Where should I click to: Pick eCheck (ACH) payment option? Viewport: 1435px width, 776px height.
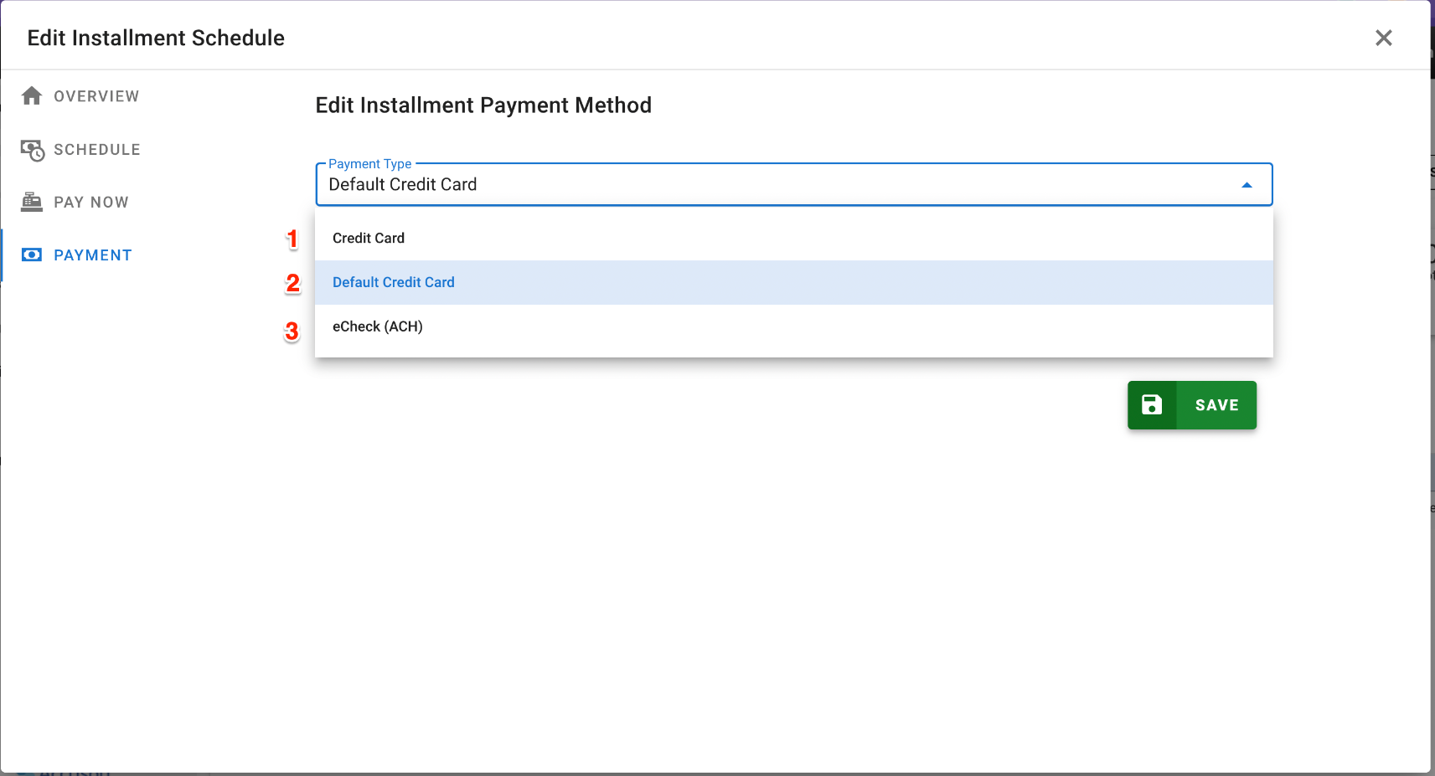(x=794, y=326)
